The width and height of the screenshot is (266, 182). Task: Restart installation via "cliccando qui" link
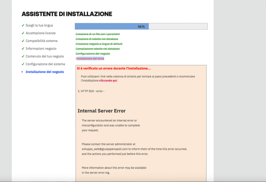tap(108, 80)
